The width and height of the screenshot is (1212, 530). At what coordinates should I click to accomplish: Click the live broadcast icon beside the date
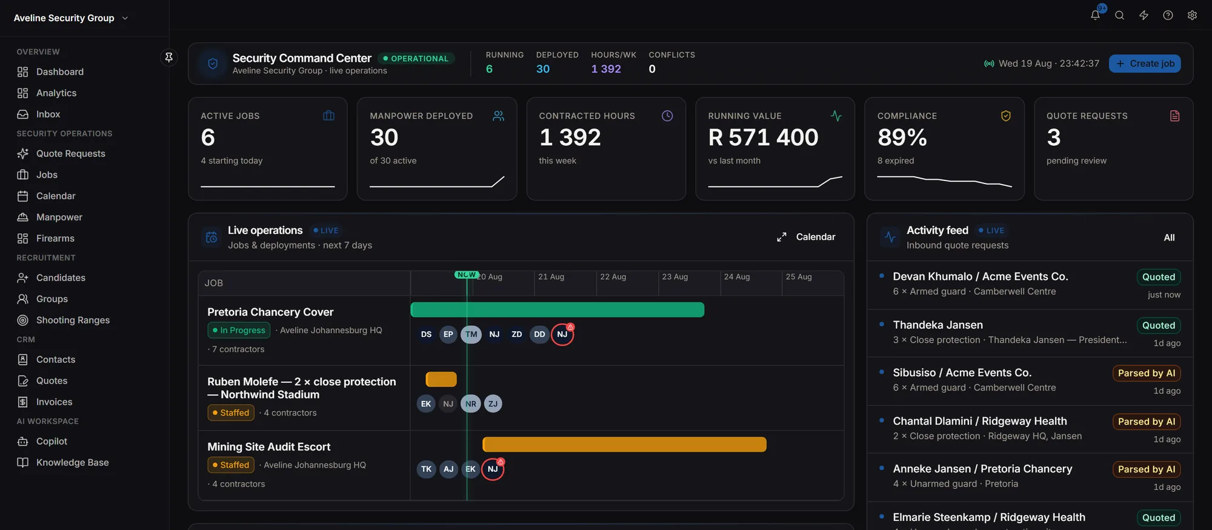[x=989, y=64]
